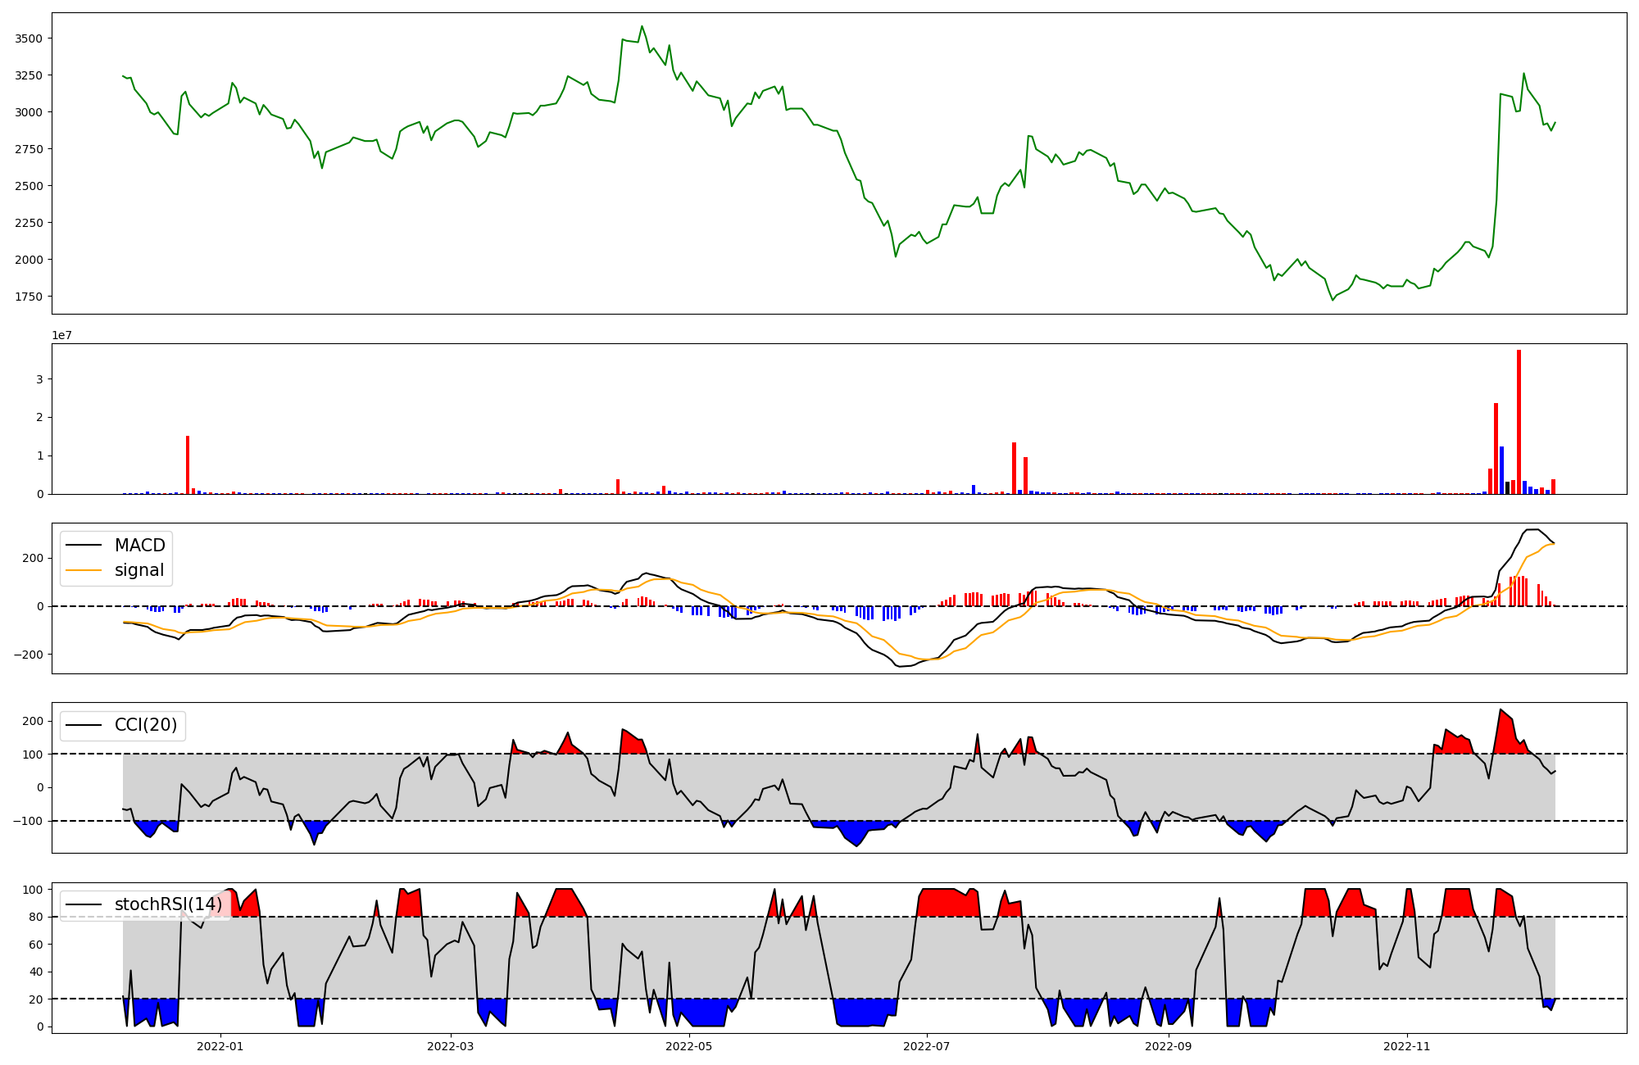Image resolution: width=1639 pixels, height=1065 pixels.
Task: Click the orange signal legend line
Action: [x=84, y=571]
